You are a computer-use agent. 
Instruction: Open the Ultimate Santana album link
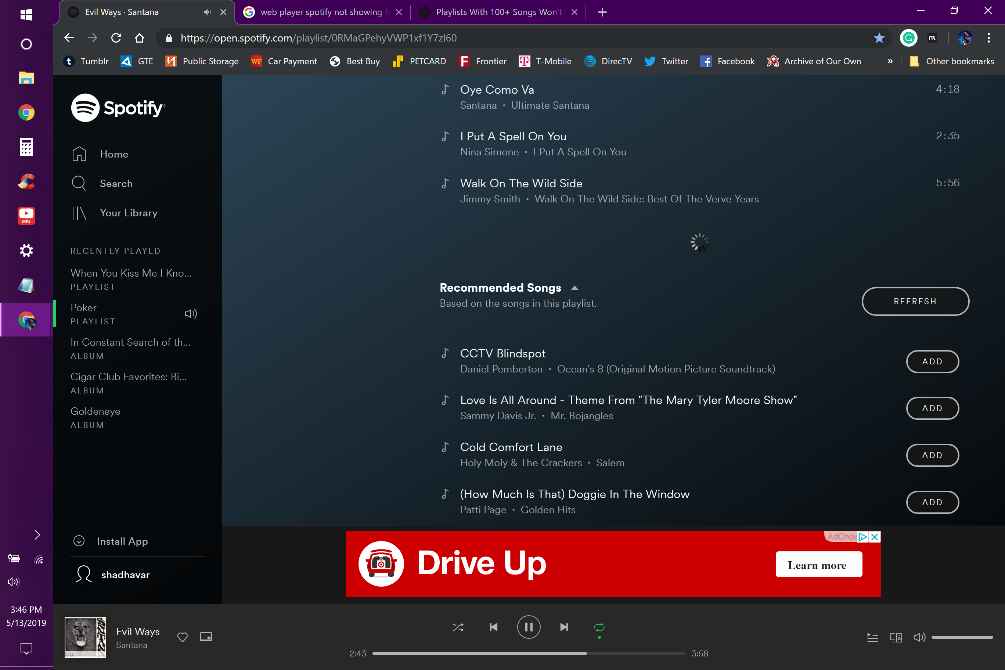coord(550,105)
